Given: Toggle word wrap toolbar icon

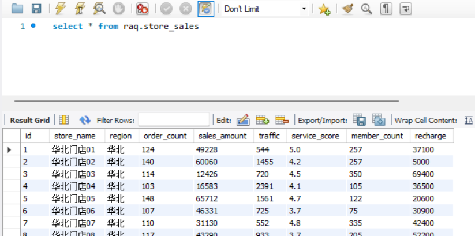Looking at the screenshot, I should click(x=406, y=9).
